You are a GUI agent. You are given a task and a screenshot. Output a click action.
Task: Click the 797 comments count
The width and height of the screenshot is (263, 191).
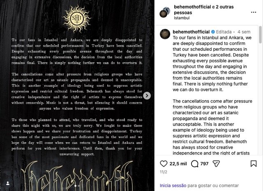(204, 164)
